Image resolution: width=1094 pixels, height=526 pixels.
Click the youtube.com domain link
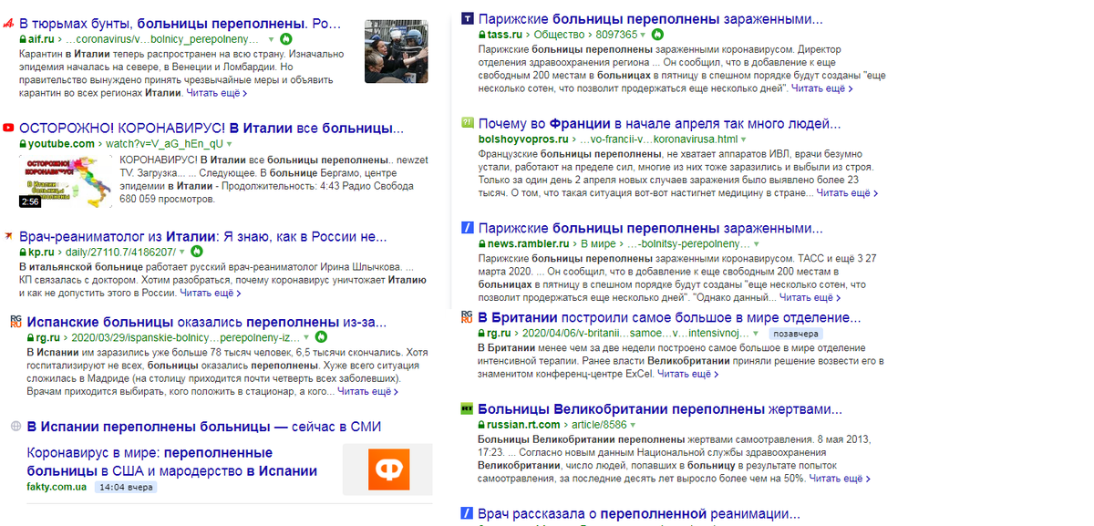click(x=61, y=145)
